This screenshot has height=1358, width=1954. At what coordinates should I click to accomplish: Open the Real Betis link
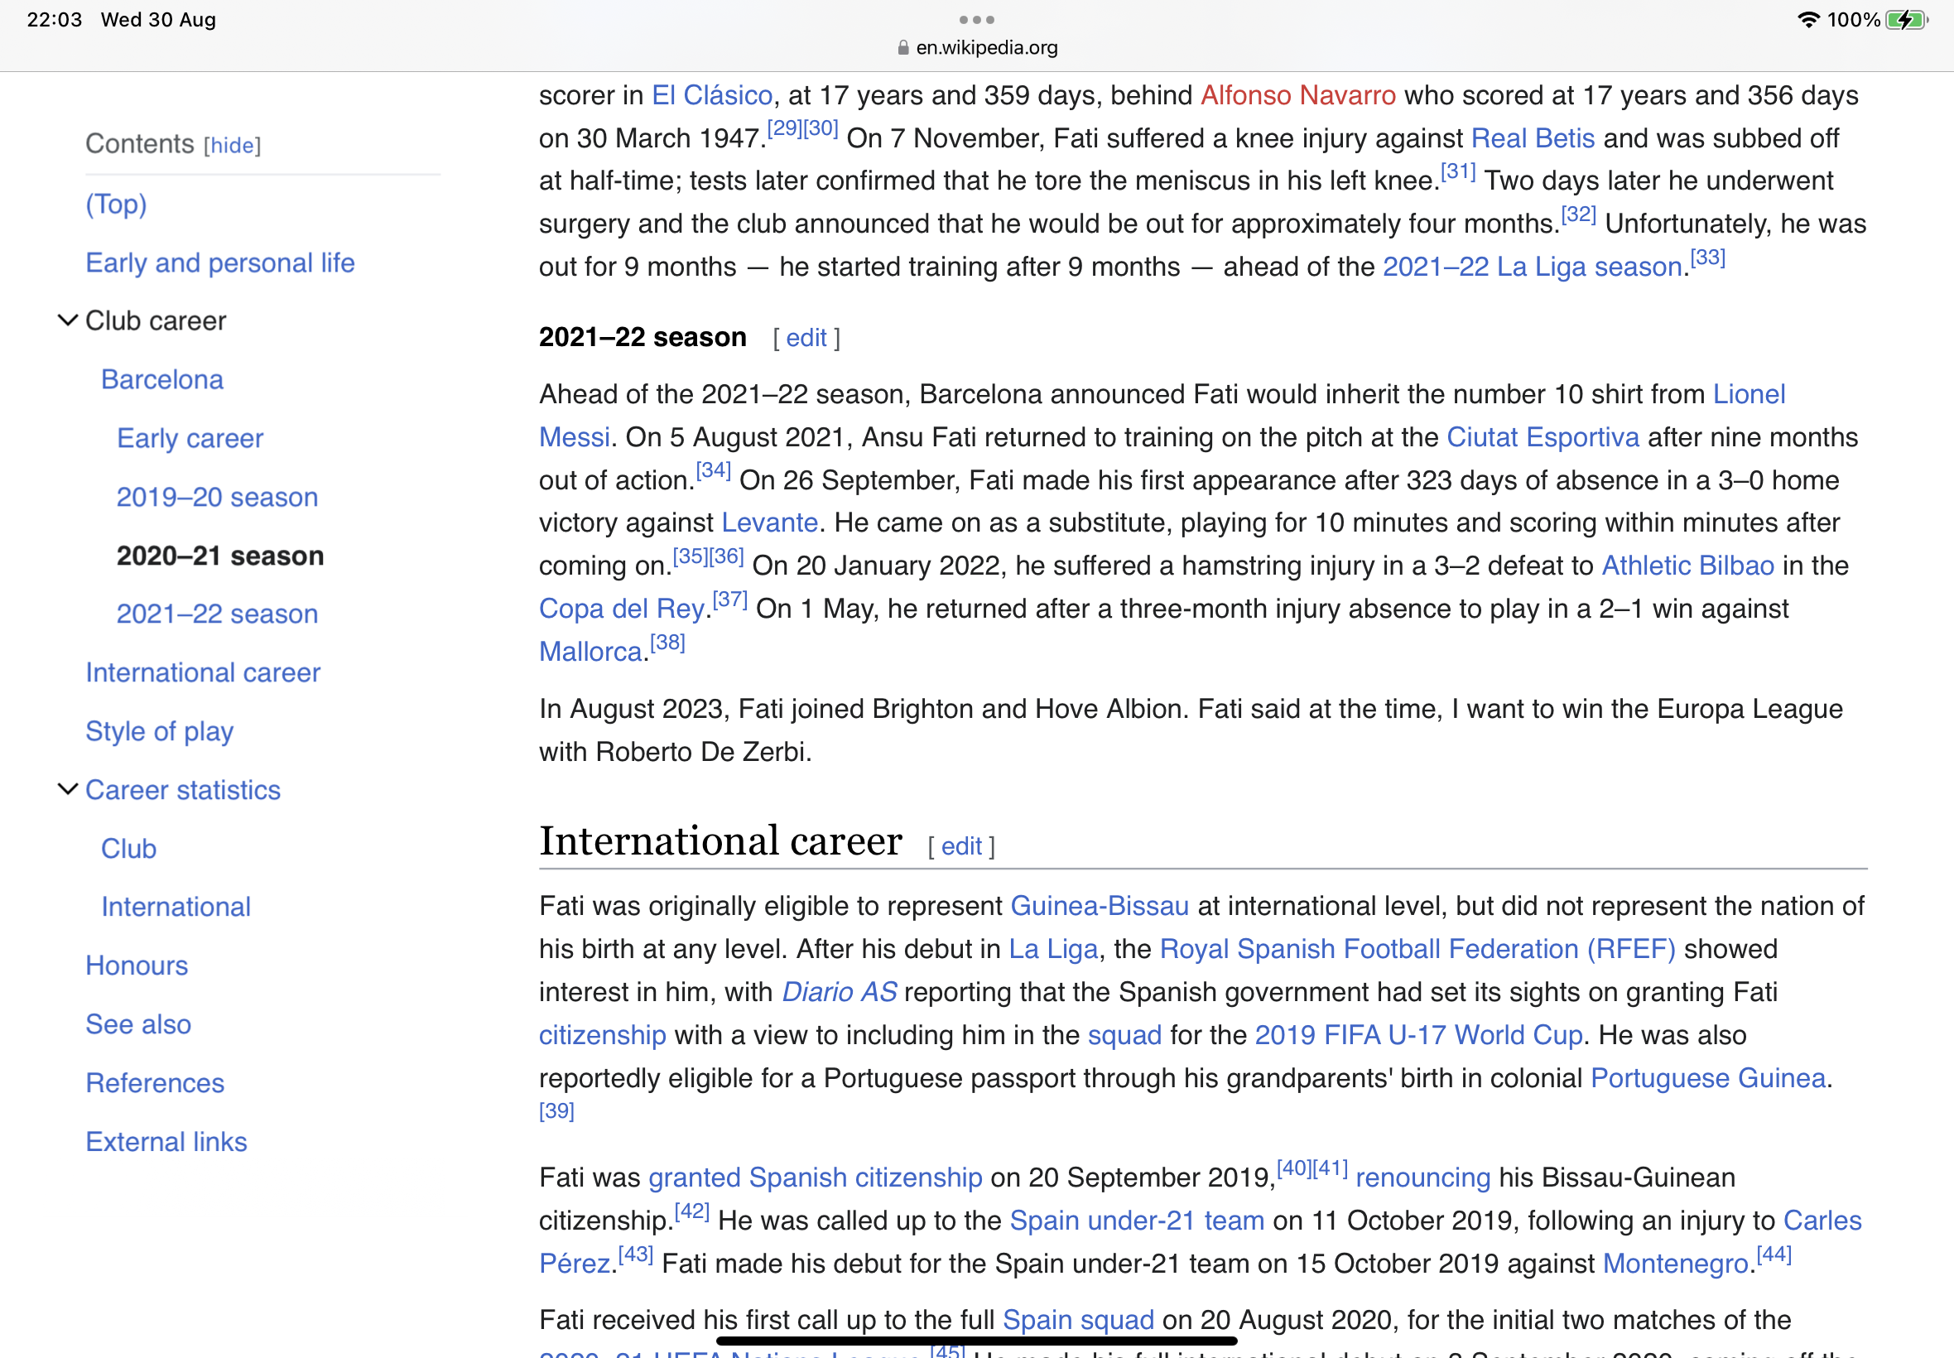(x=1532, y=138)
